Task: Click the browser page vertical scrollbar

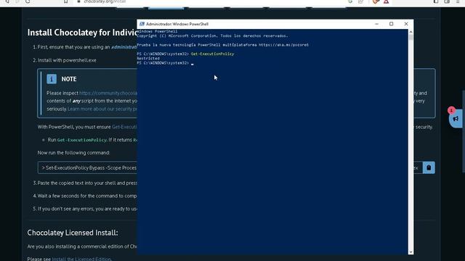Action: (464, 132)
